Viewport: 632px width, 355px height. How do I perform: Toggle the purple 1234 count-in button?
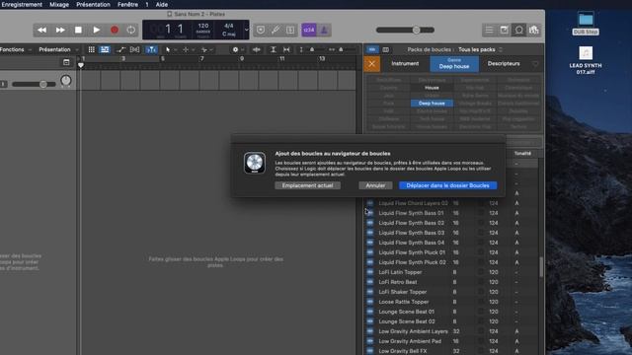point(309,31)
